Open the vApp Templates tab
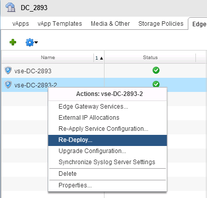This screenshot has width=207, height=198. pos(60,24)
